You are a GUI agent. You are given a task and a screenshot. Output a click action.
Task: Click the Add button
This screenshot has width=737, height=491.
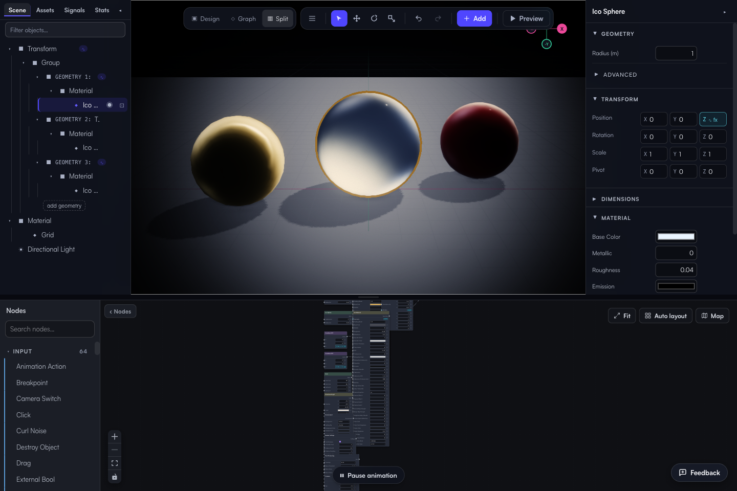(474, 18)
